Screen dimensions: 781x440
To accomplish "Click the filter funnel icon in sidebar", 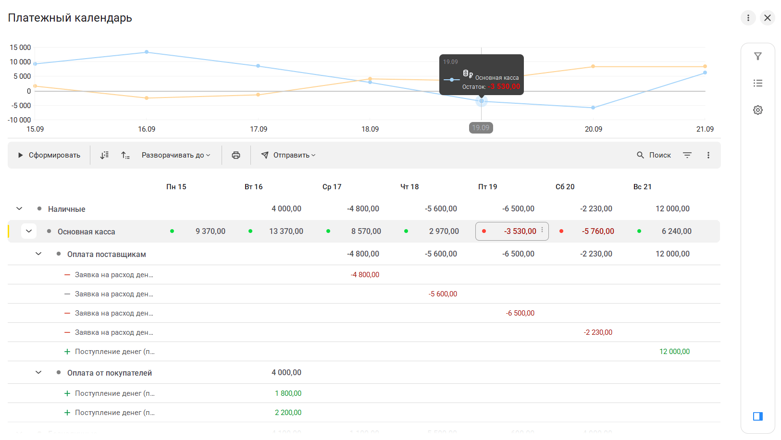I will [757, 56].
